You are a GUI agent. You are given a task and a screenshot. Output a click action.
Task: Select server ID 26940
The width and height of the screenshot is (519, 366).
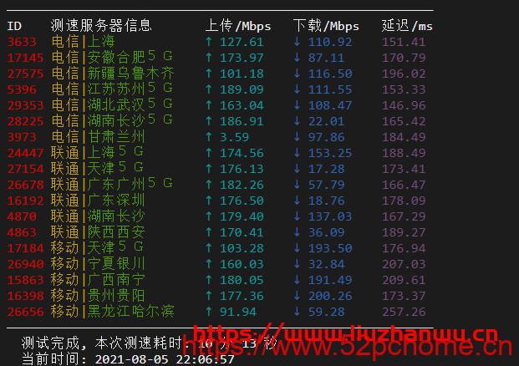click(25, 264)
